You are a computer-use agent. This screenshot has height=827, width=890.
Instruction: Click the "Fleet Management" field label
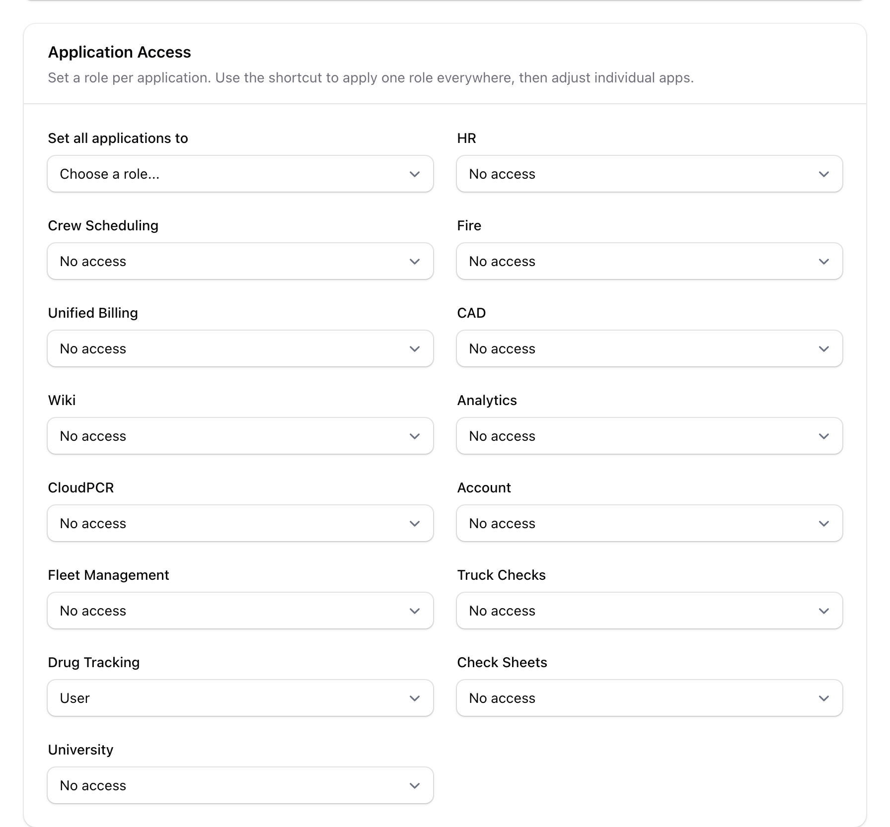point(108,575)
